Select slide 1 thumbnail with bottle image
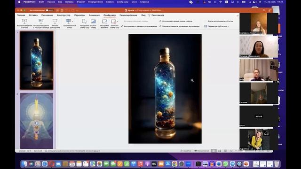The image size is (301, 169). click(37, 61)
